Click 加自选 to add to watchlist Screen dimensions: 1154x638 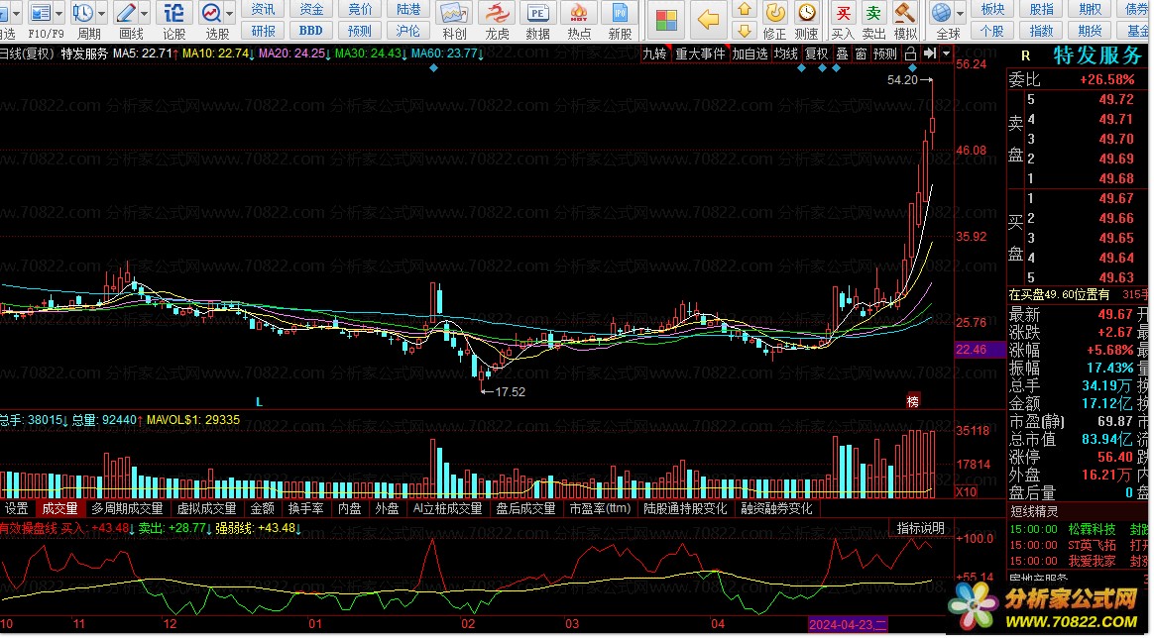(x=750, y=53)
